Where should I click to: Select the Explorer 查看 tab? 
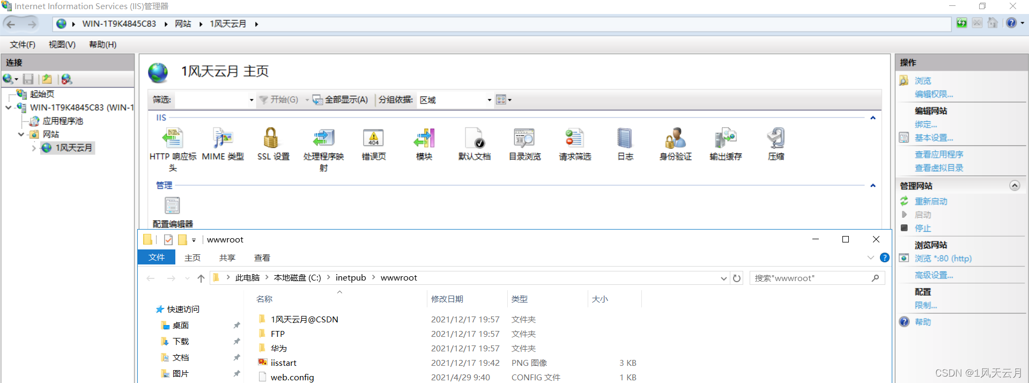pos(262,258)
